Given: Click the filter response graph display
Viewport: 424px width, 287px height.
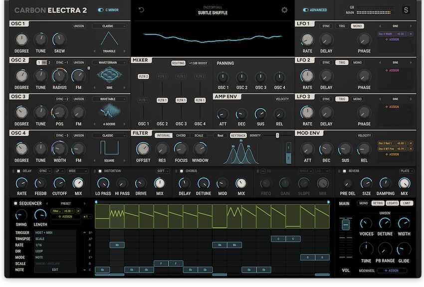Looking at the screenshot, I should pyautogui.click(x=240, y=152).
